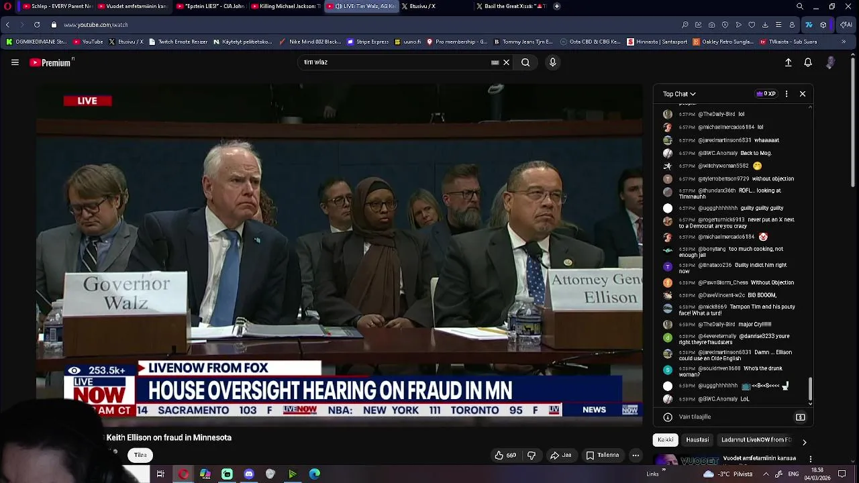Show more filter chips with right chevron

(x=804, y=442)
